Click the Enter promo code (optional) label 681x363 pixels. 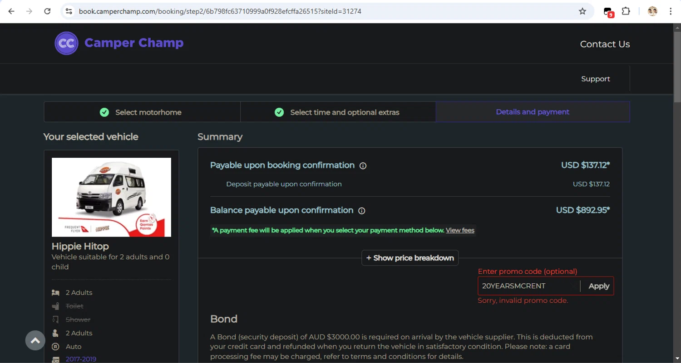coord(528,271)
